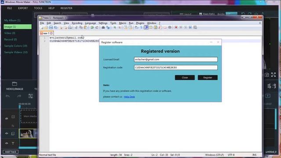Click the Copy icon in Notepad++ toolbar
This screenshot has width=281, height=158.
point(81,28)
